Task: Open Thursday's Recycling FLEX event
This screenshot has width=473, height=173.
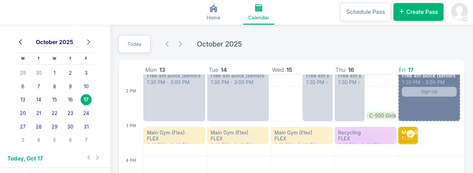Action: pyautogui.click(x=365, y=135)
